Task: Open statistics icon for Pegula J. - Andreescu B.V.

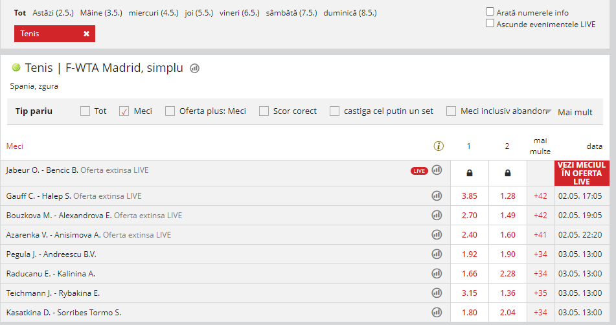Action: [437, 254]
